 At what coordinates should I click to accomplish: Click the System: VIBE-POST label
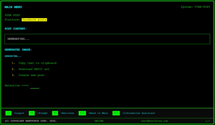(x=195, y=7)
